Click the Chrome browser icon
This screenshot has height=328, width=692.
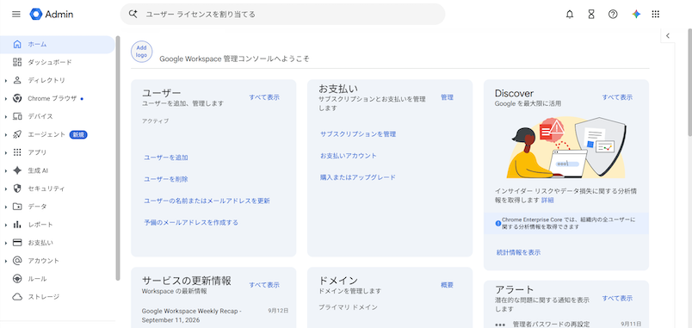coord(17,98)
